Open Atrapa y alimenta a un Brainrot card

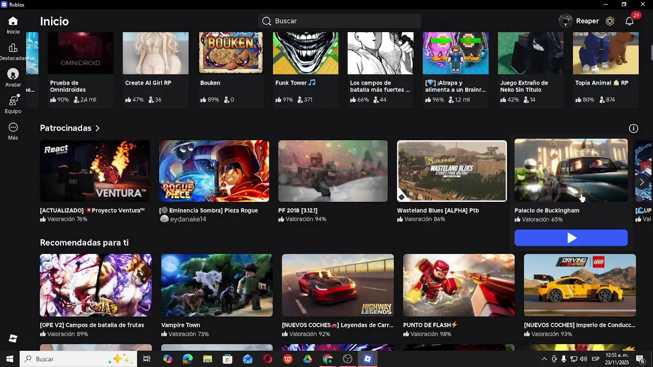(x=456, y=70)
